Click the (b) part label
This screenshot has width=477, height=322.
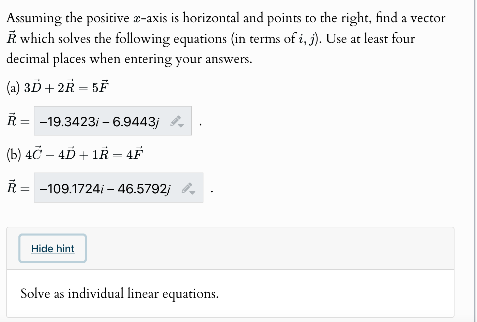(x=14, y=155)
